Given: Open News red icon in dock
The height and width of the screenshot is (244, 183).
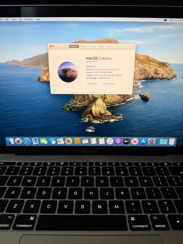Looking at the screenshot, I should (135, 141).
